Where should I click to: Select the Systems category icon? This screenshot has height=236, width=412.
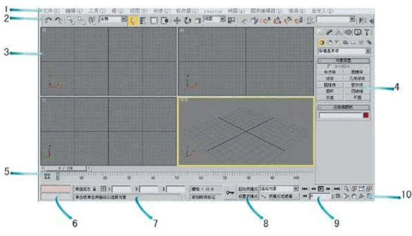pos(369,42)
